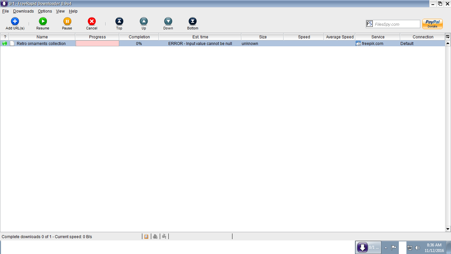The height and width of the screenshot is (254, 451).
Task: Open the Options menu
Action: (x=45, y=11)
